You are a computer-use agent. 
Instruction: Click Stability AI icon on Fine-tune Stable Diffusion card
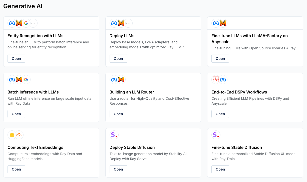coord(216,135)
